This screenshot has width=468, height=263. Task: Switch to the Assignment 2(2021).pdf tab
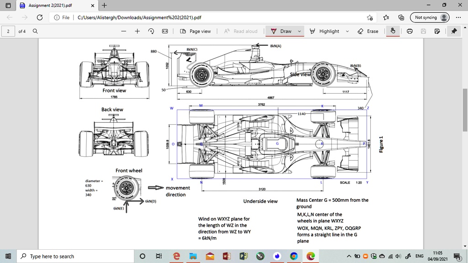50,5
